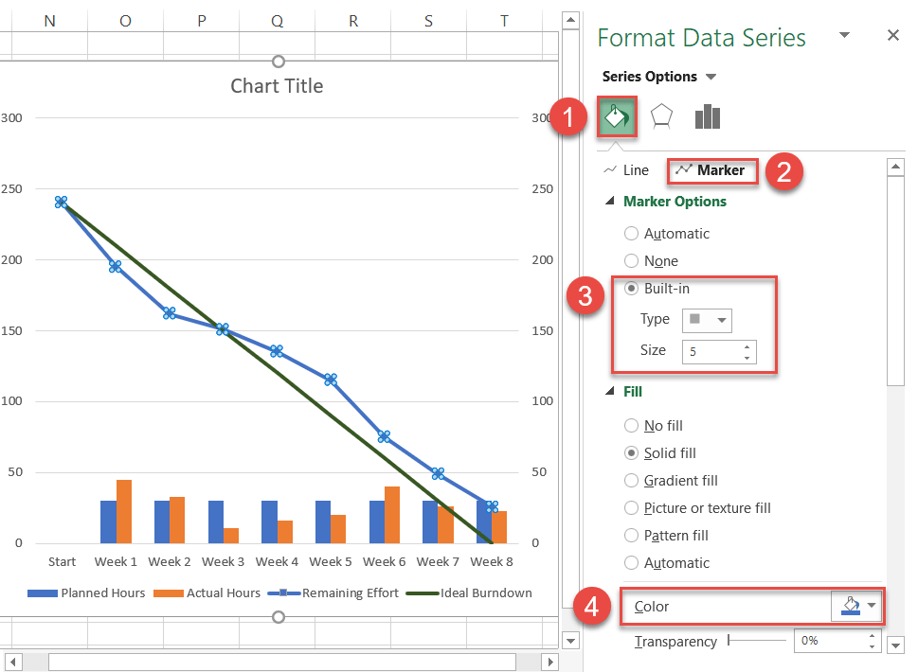This screenshot has width=918, height=672.
Task: Select the Fill & Line paint bucket icon
Action: click(616, 116)
